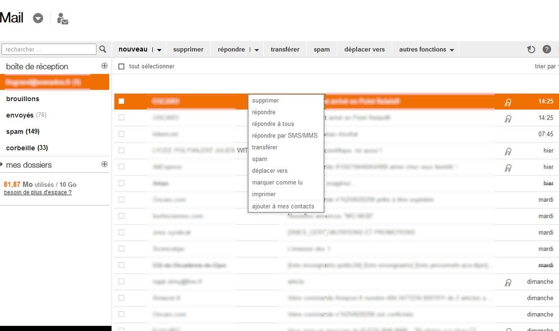This screenshot has height=331, width=559.
Task: Open the corbeille (33) folder
Action: click(x=27, y=148)
